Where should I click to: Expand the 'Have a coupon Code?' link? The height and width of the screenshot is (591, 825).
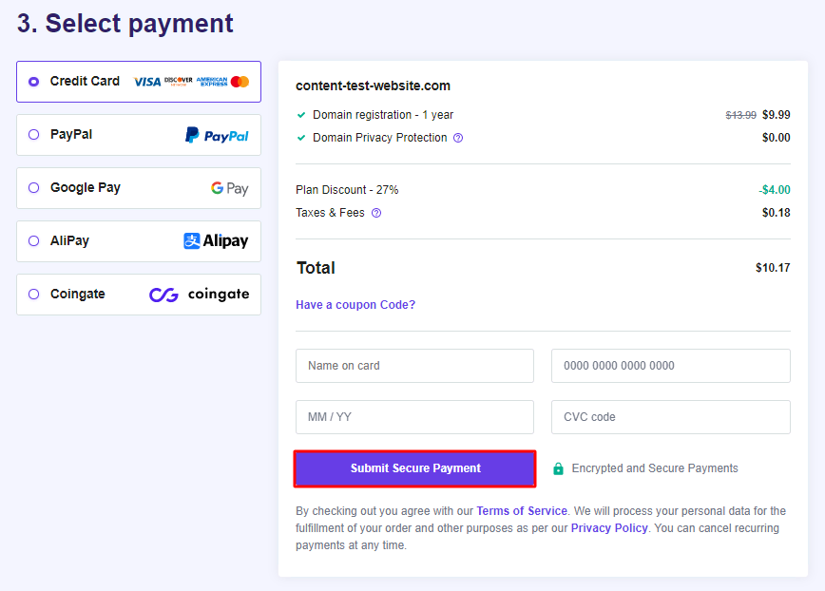(355, 305)
